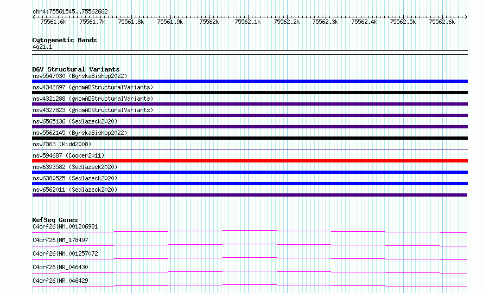Open transcript C4orf26|NM_001206981 label
Viewport: 483px width, 293px height.
[x=65, y=226]
